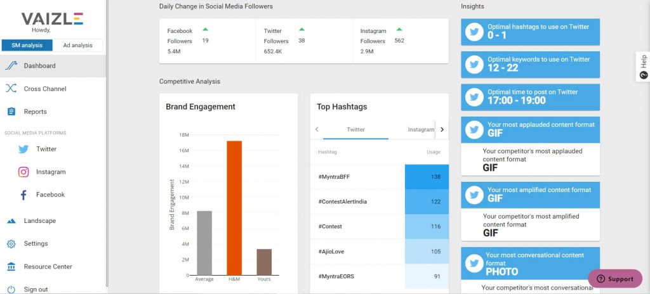
Task: Click the Twitter followers 652.4K value
Action: pyautogui.click(x=273, y=52)
